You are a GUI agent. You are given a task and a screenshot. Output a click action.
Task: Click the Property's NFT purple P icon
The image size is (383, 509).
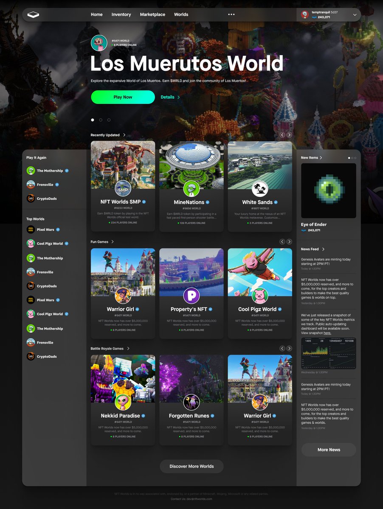click(x=191, y=295)
